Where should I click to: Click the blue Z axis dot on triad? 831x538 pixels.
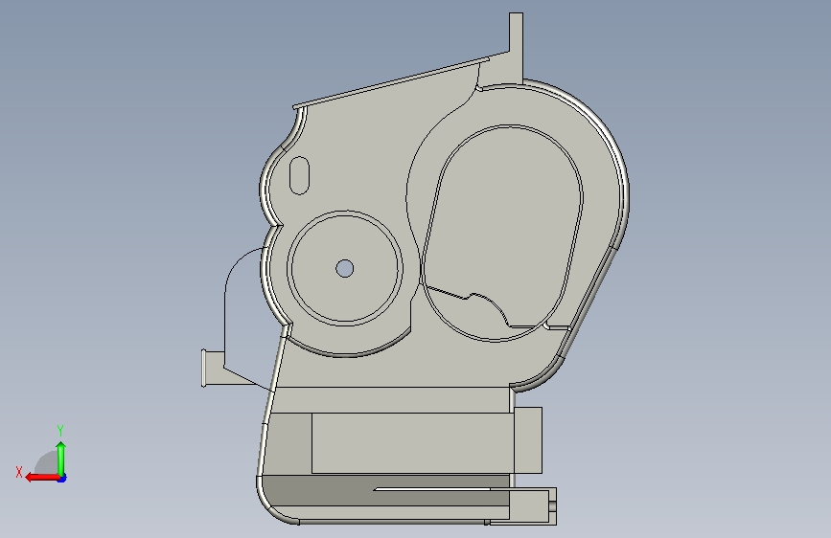point(62,478)
